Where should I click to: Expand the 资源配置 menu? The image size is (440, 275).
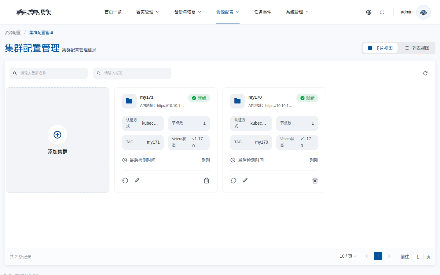point(228,12)
